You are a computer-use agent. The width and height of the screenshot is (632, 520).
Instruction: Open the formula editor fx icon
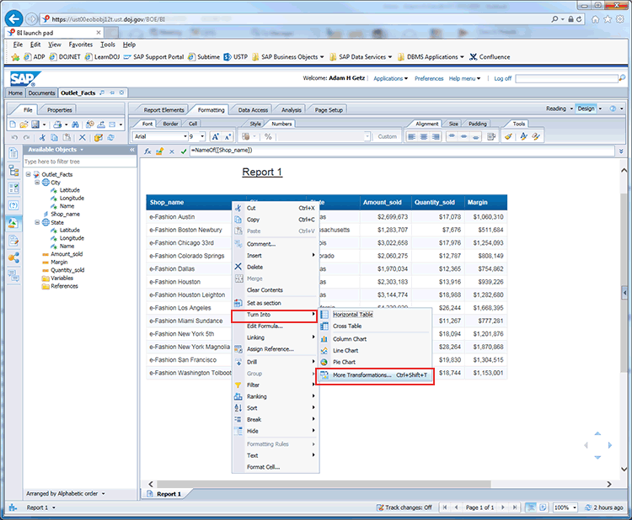[148, 151]
